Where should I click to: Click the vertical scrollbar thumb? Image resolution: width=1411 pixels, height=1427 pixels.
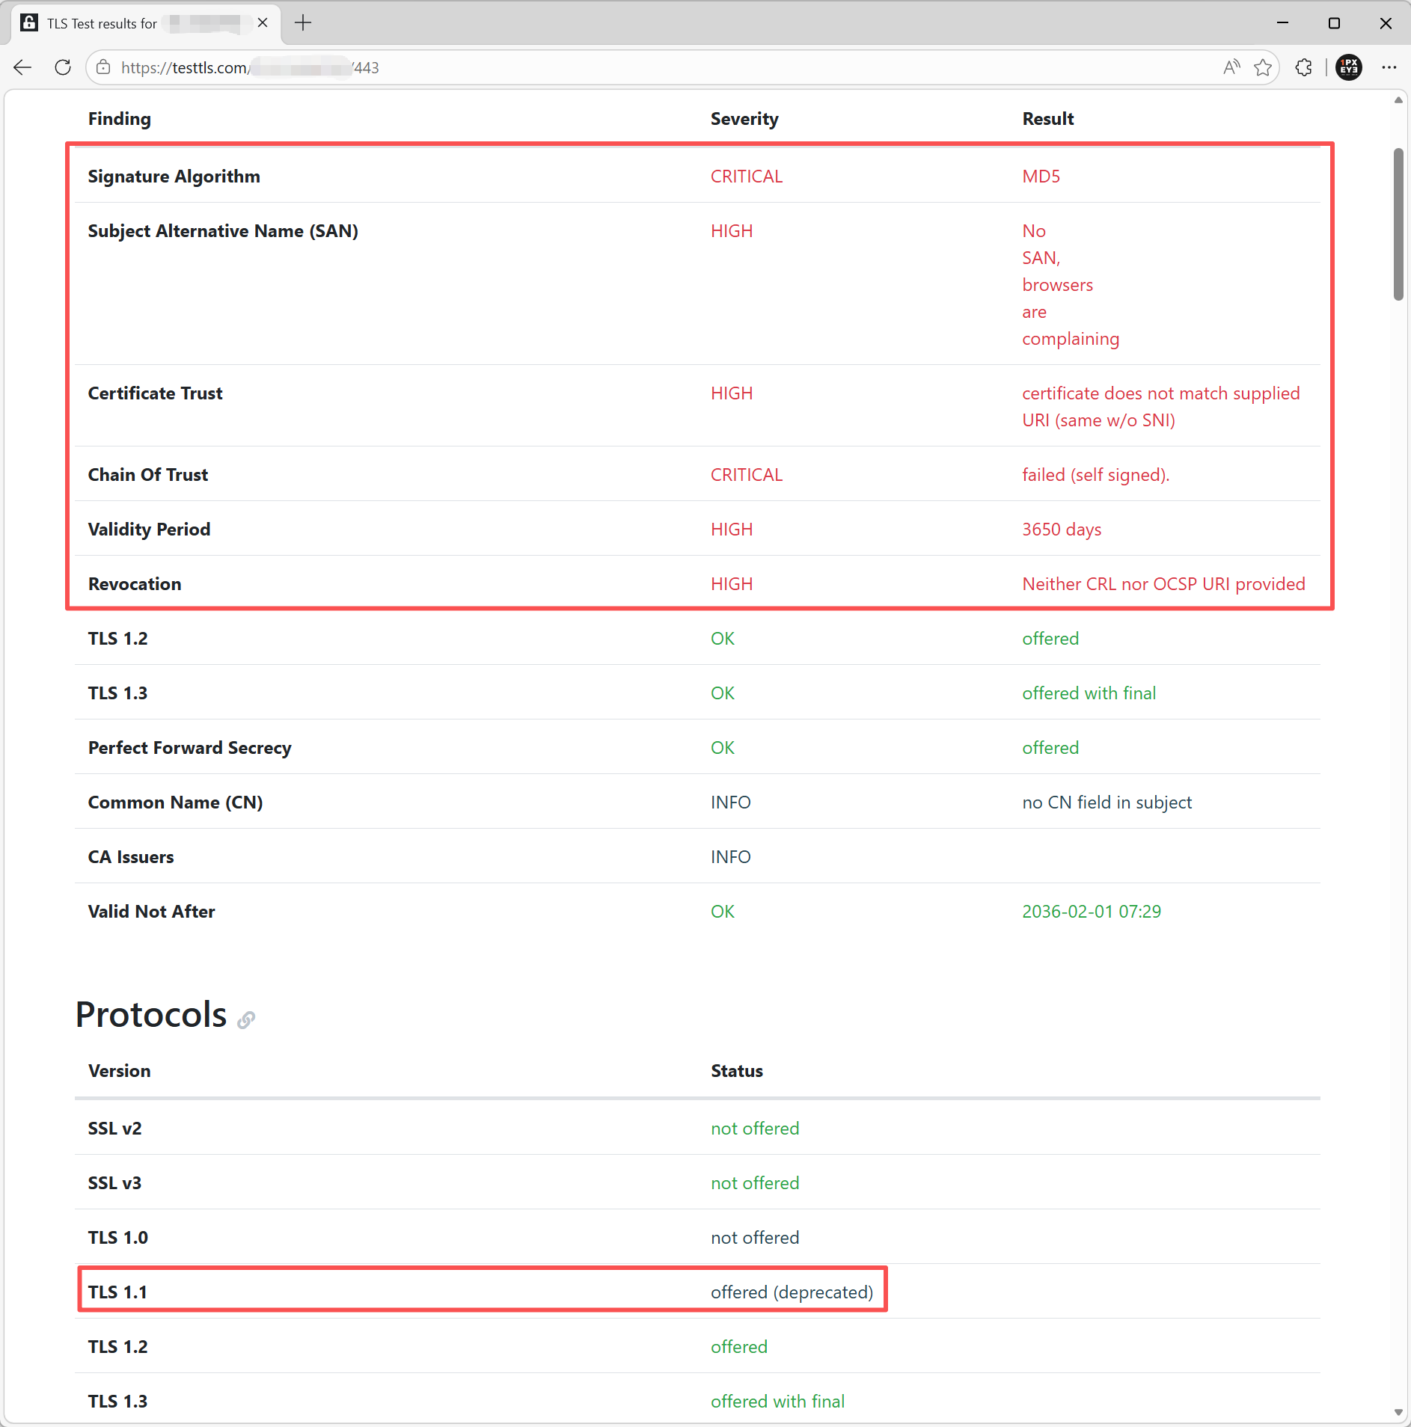tap(1398, 224)
